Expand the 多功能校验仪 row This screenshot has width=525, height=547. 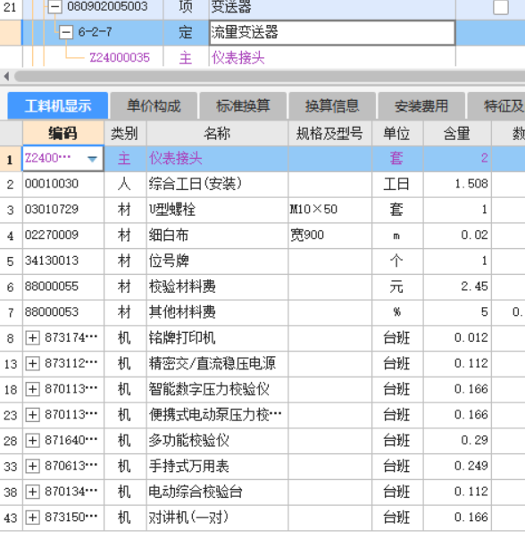[32, 441]
